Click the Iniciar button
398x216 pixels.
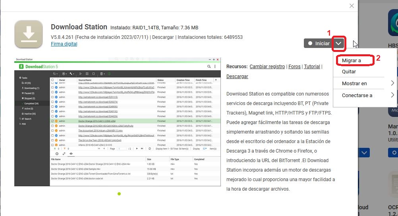point(318,43)
